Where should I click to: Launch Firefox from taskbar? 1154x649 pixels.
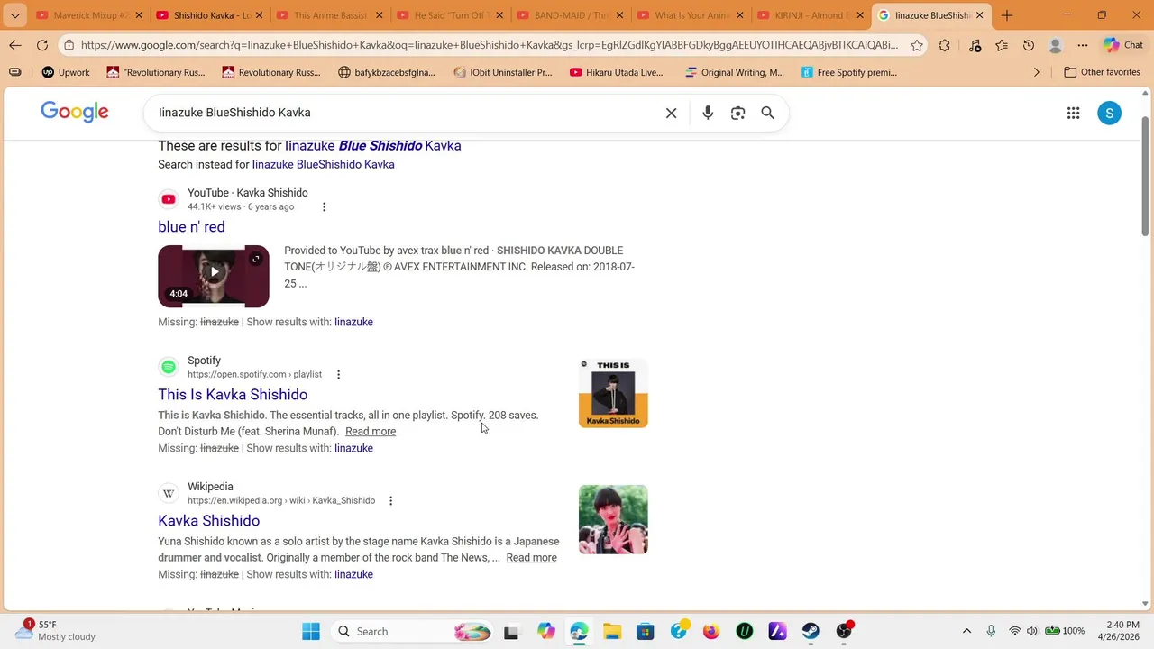[711, 632]
